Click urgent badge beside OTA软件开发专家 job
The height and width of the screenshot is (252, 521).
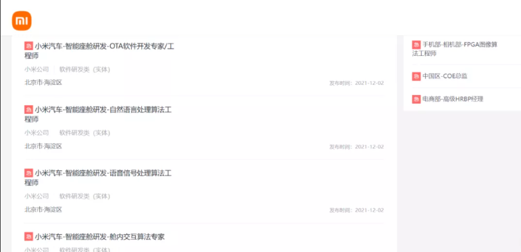click(28, 46)
